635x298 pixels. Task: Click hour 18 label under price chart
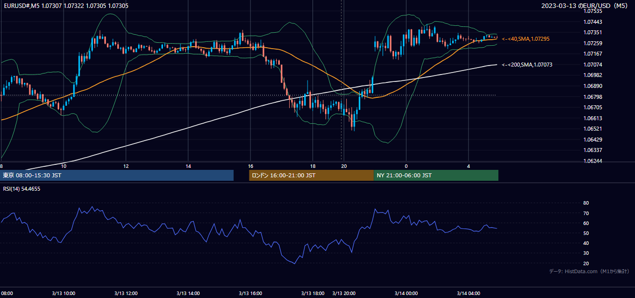313,166
